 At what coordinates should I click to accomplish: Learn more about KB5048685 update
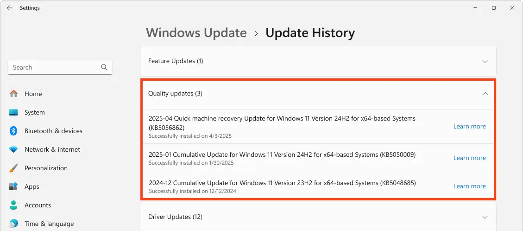[469, 186]
